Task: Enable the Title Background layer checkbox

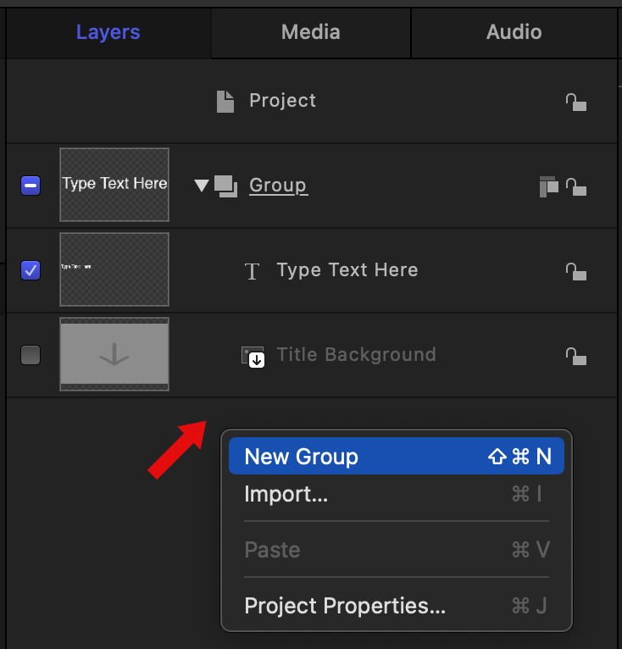Action: [30, 355]
